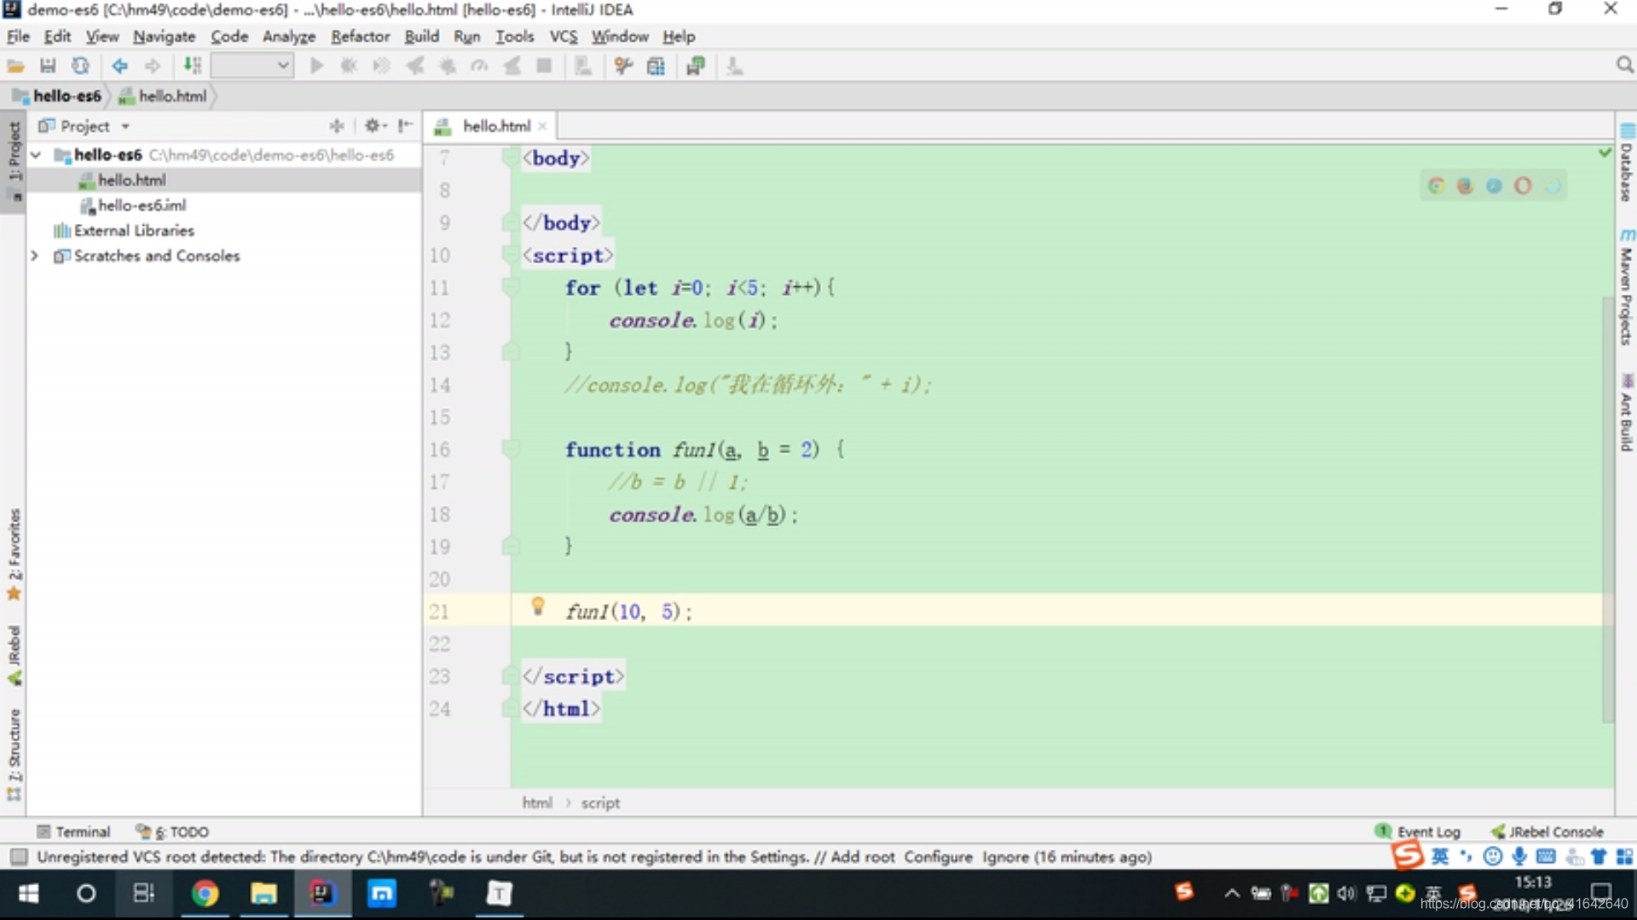Viewport: 1637px width, 920px height.
Task: Click the Stop square icon in toolbar
Action: pos(544,66)
